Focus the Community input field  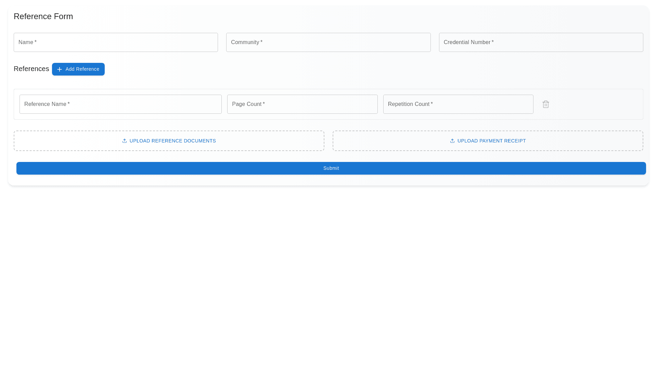point(328,42)
